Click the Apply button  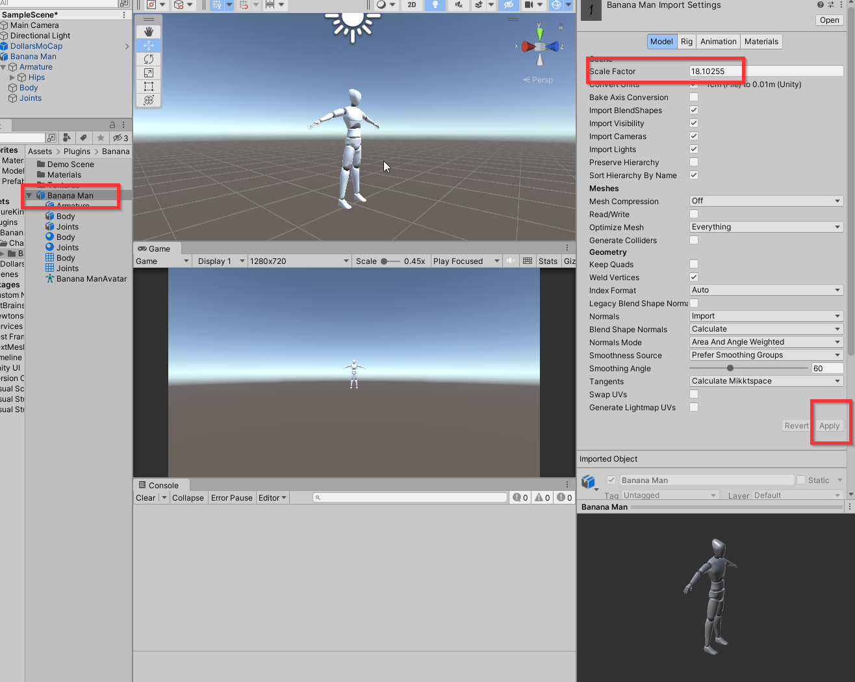pyautogui.click(x=829, y=426)
